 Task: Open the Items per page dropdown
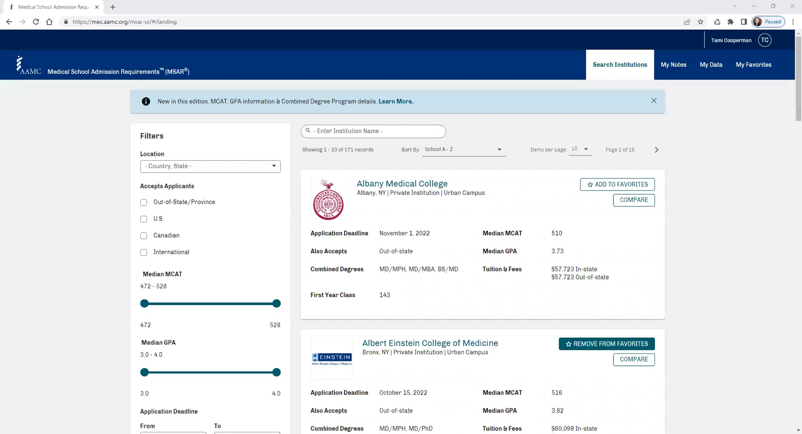point(580,149)
